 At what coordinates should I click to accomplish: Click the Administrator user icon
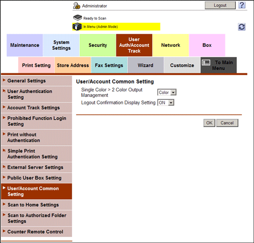pos(77,6)
